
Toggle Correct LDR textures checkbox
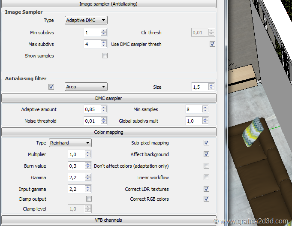coord(206,189)
